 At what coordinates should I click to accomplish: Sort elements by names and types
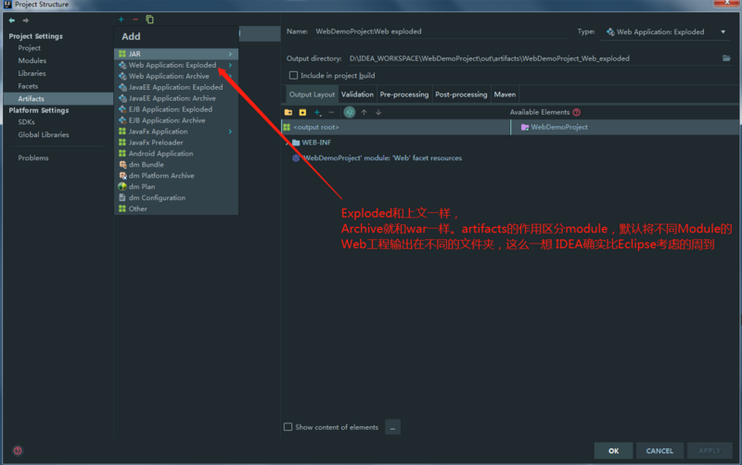click(350, 112)
